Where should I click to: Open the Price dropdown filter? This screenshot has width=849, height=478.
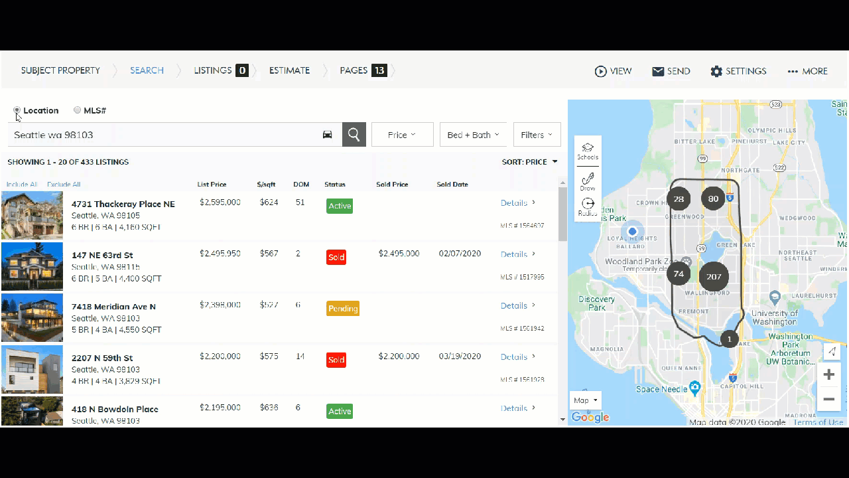point(402,135)
